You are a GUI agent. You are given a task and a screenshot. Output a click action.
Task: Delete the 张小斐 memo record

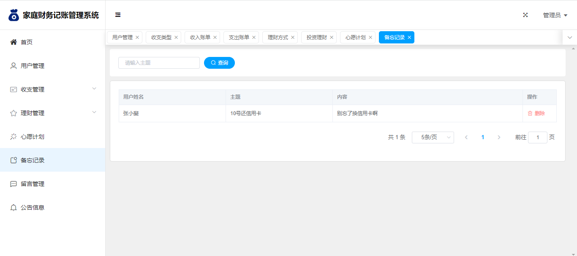[x=536, y=113]
